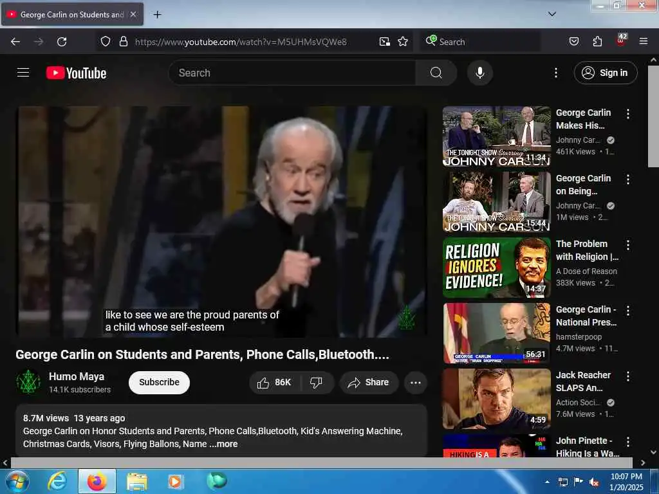Open Humo Maya channel name link

pyautogui.click(x=77, y=376)
